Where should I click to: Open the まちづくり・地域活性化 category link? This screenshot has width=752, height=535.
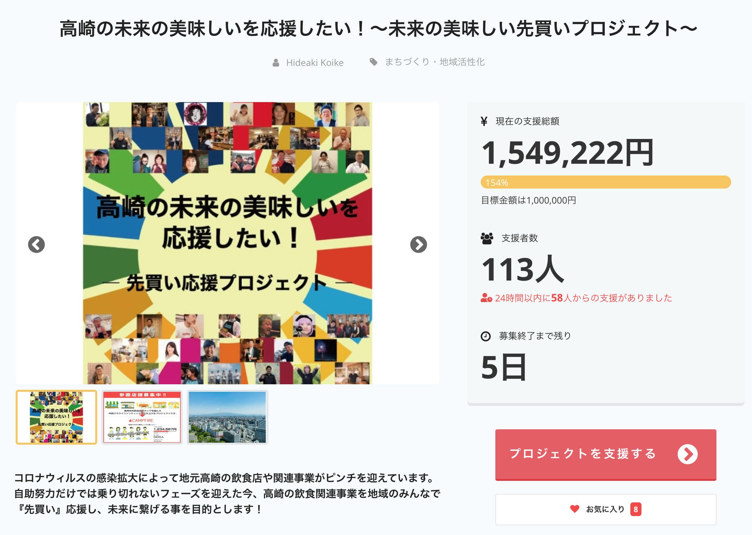(435, 62)
